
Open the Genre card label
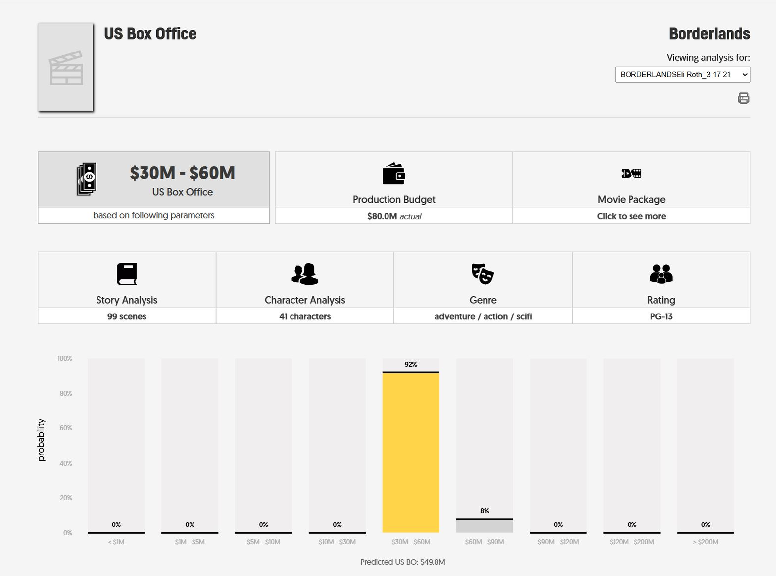pos(483,300)
